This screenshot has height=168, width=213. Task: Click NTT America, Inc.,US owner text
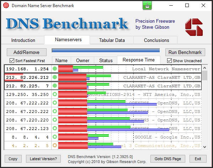coord(172,94)
